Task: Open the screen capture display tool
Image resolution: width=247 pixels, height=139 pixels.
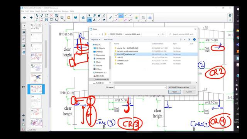Action: pyautogui.click(x=62, y=18)
